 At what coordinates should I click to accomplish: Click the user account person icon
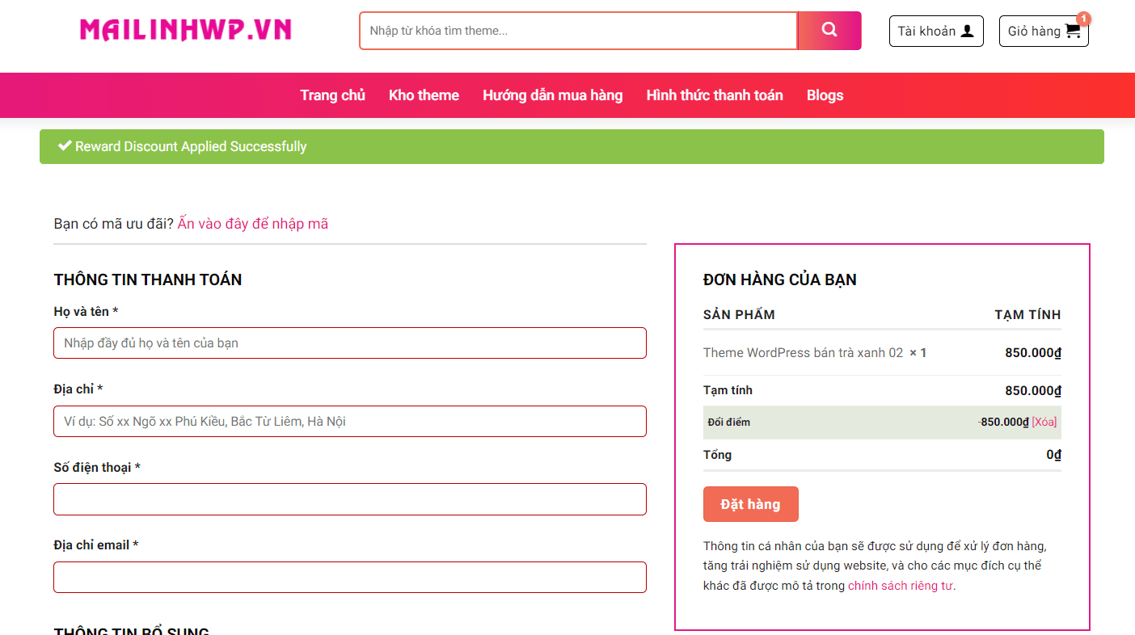coord(967,32)
